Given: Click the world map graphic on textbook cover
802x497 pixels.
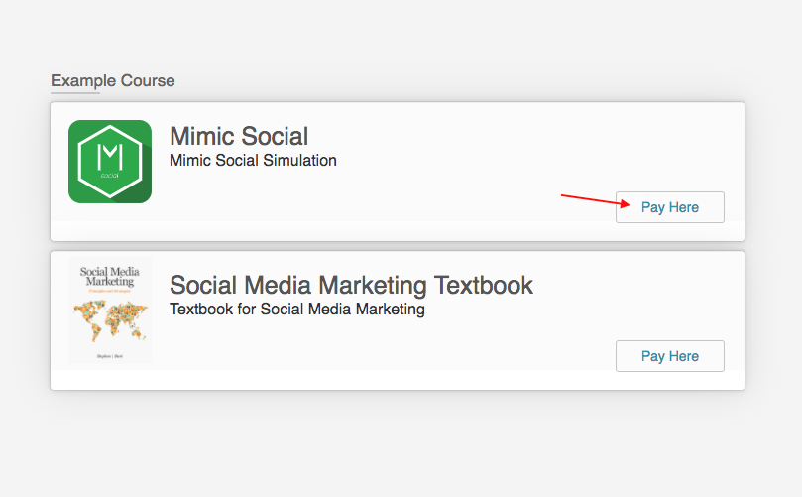Looking at the screenshot, I should 109,318.
